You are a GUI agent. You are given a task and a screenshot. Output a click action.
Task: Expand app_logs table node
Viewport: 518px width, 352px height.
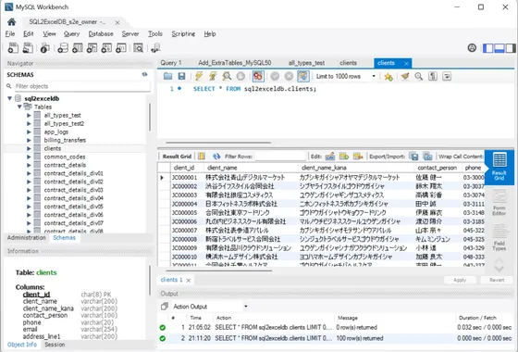click(x=29, y=132)
